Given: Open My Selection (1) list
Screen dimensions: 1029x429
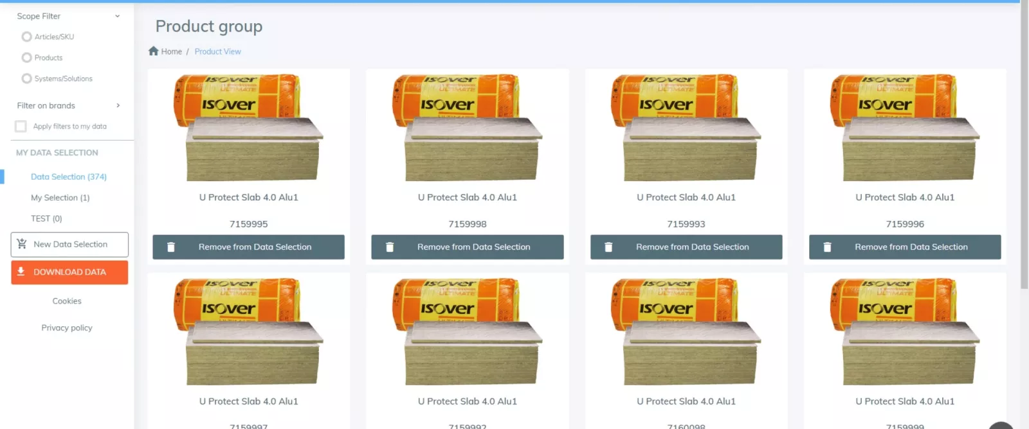Looking at the screenshot, I should click(x=60, y=198).
